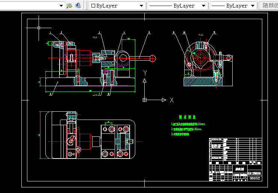Click Make Object's Layer Current icon
This screenshot has width=278, height=193.
tap(69, 6)
